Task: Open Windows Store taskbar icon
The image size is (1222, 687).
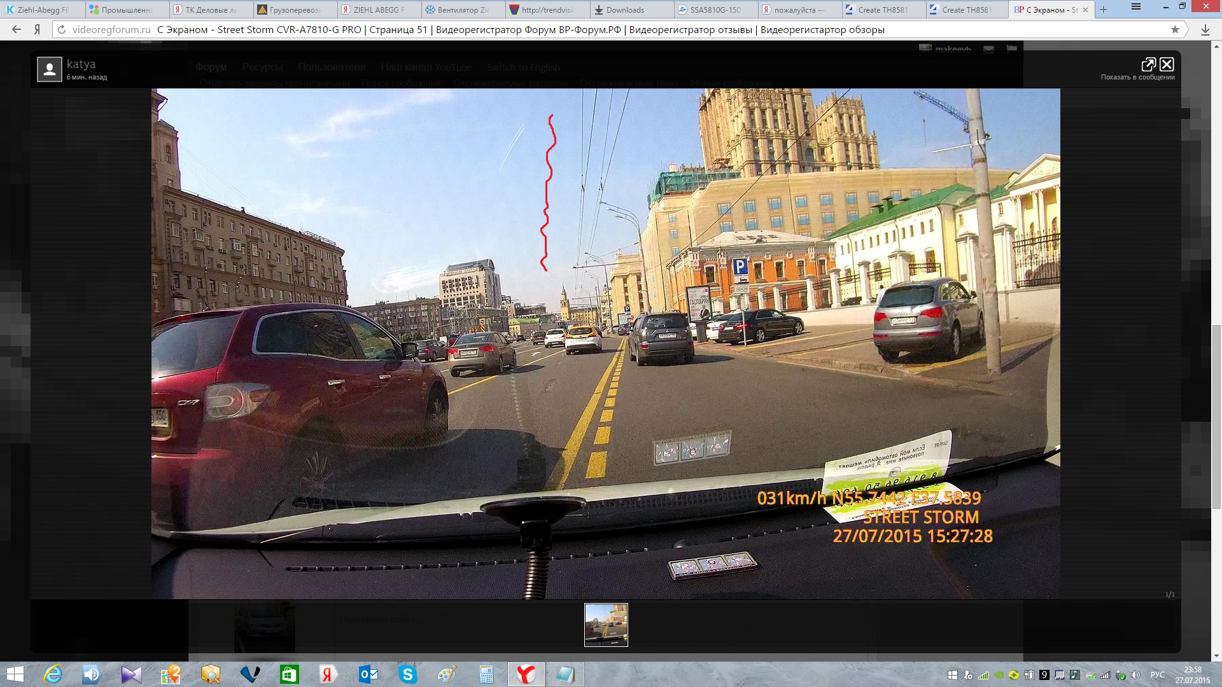Action: (x=289, y=674)
